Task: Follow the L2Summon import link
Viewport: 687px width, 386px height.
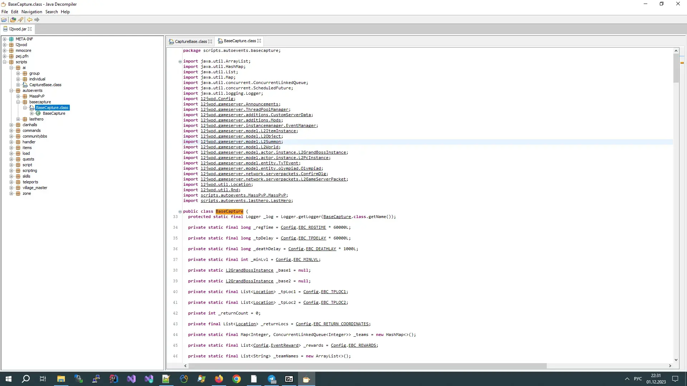Action: (x=241, y=142)
